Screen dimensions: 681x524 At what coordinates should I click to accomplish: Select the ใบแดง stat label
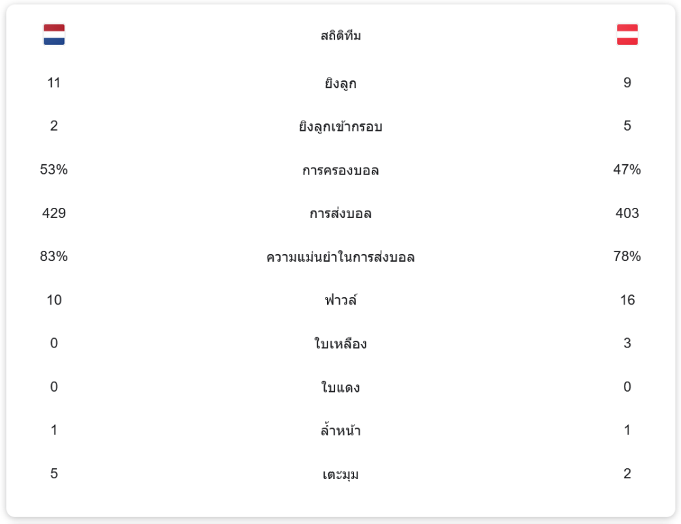coord(340,388)
